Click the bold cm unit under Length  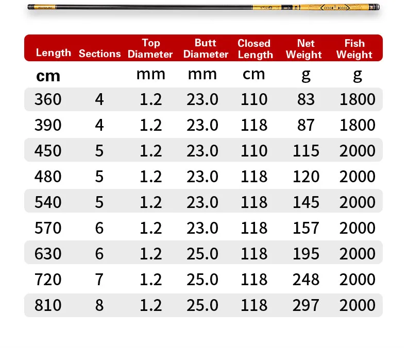(x=48, y=76)
